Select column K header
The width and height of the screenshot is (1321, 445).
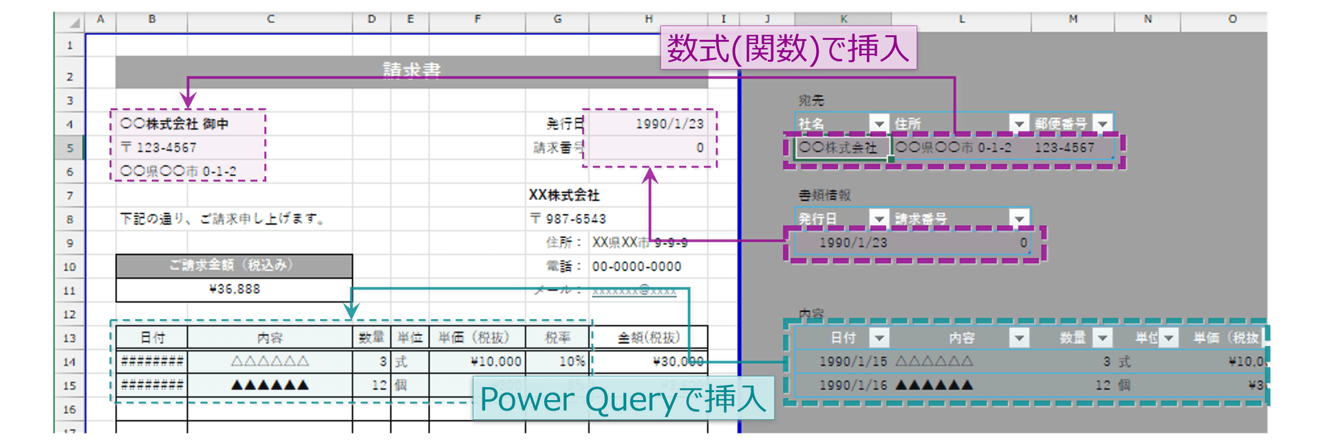point(844,19)
